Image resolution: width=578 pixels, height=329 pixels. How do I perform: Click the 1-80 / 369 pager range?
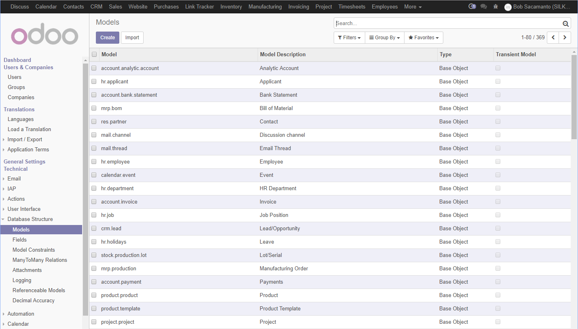pyautogui.click(x=533, y=38)
